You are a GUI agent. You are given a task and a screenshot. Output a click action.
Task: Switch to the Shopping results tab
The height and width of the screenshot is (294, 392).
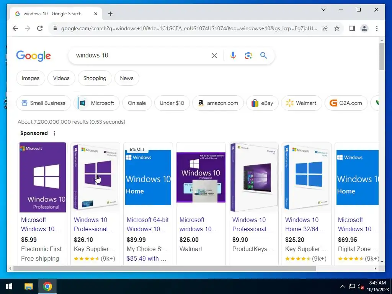[x=95, y=78]
